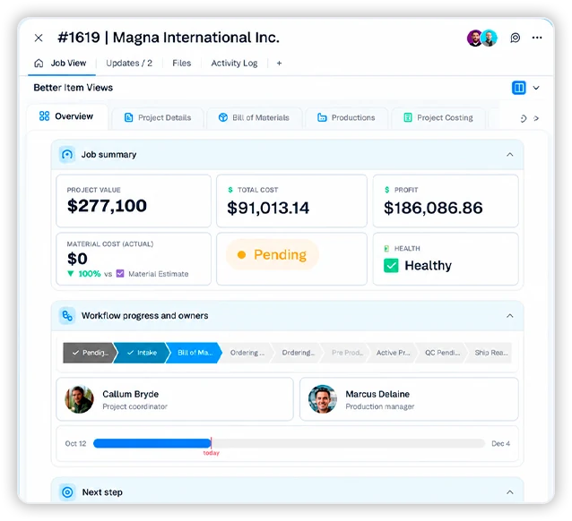Click the $0 material cost value
This screenshot has height=521, width=572.
tap(77, 259)
